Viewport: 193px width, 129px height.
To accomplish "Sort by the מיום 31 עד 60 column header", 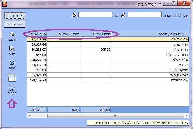I will (63, 34).
